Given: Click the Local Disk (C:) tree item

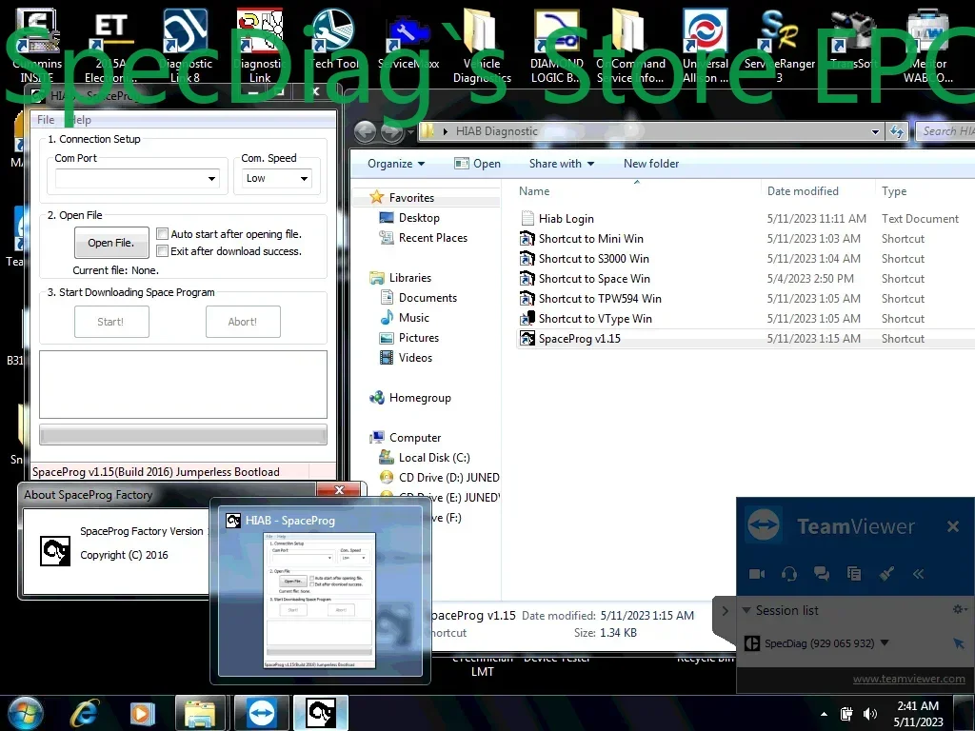Looking at the screenshot, I should (x=433, y=458).
